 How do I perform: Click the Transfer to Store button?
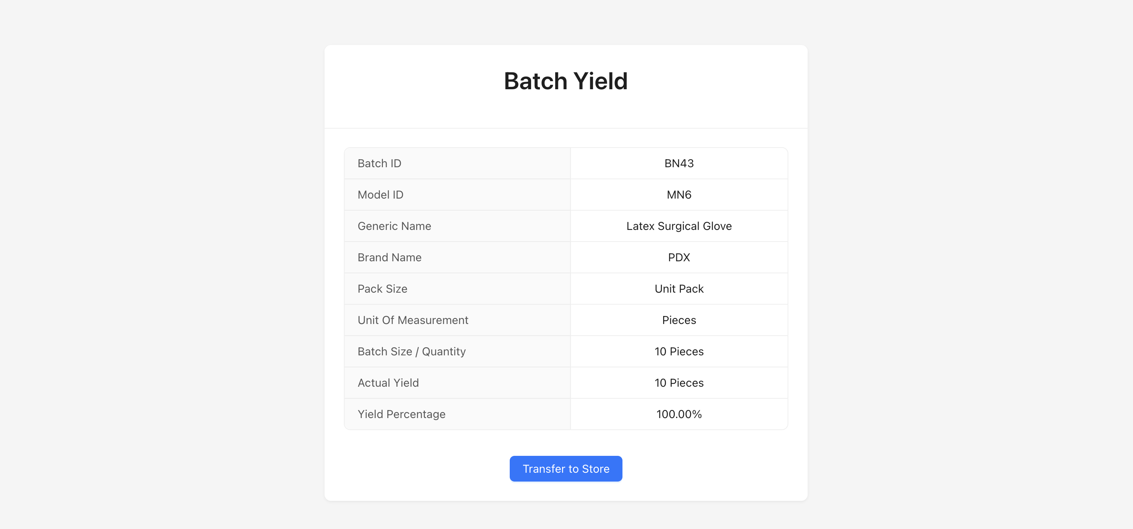tap(566, 468)
